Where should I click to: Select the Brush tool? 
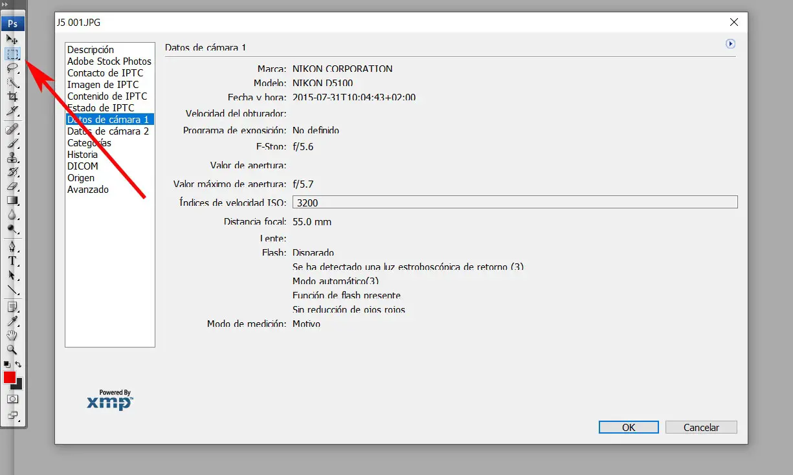(12, 144)
